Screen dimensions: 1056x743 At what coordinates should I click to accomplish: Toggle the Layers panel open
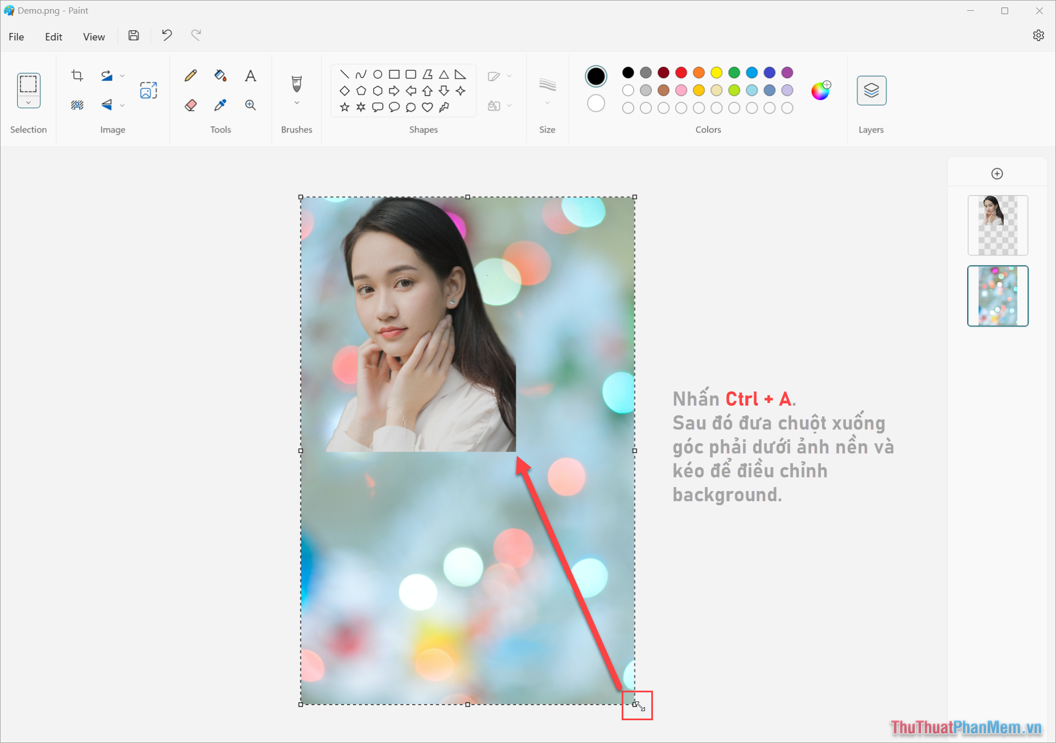(x=872, y=90)
